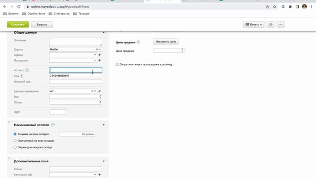This screenshot has width=316, height=178.
Task: Clear the Haribo group selection
Action: pos(97,49)
